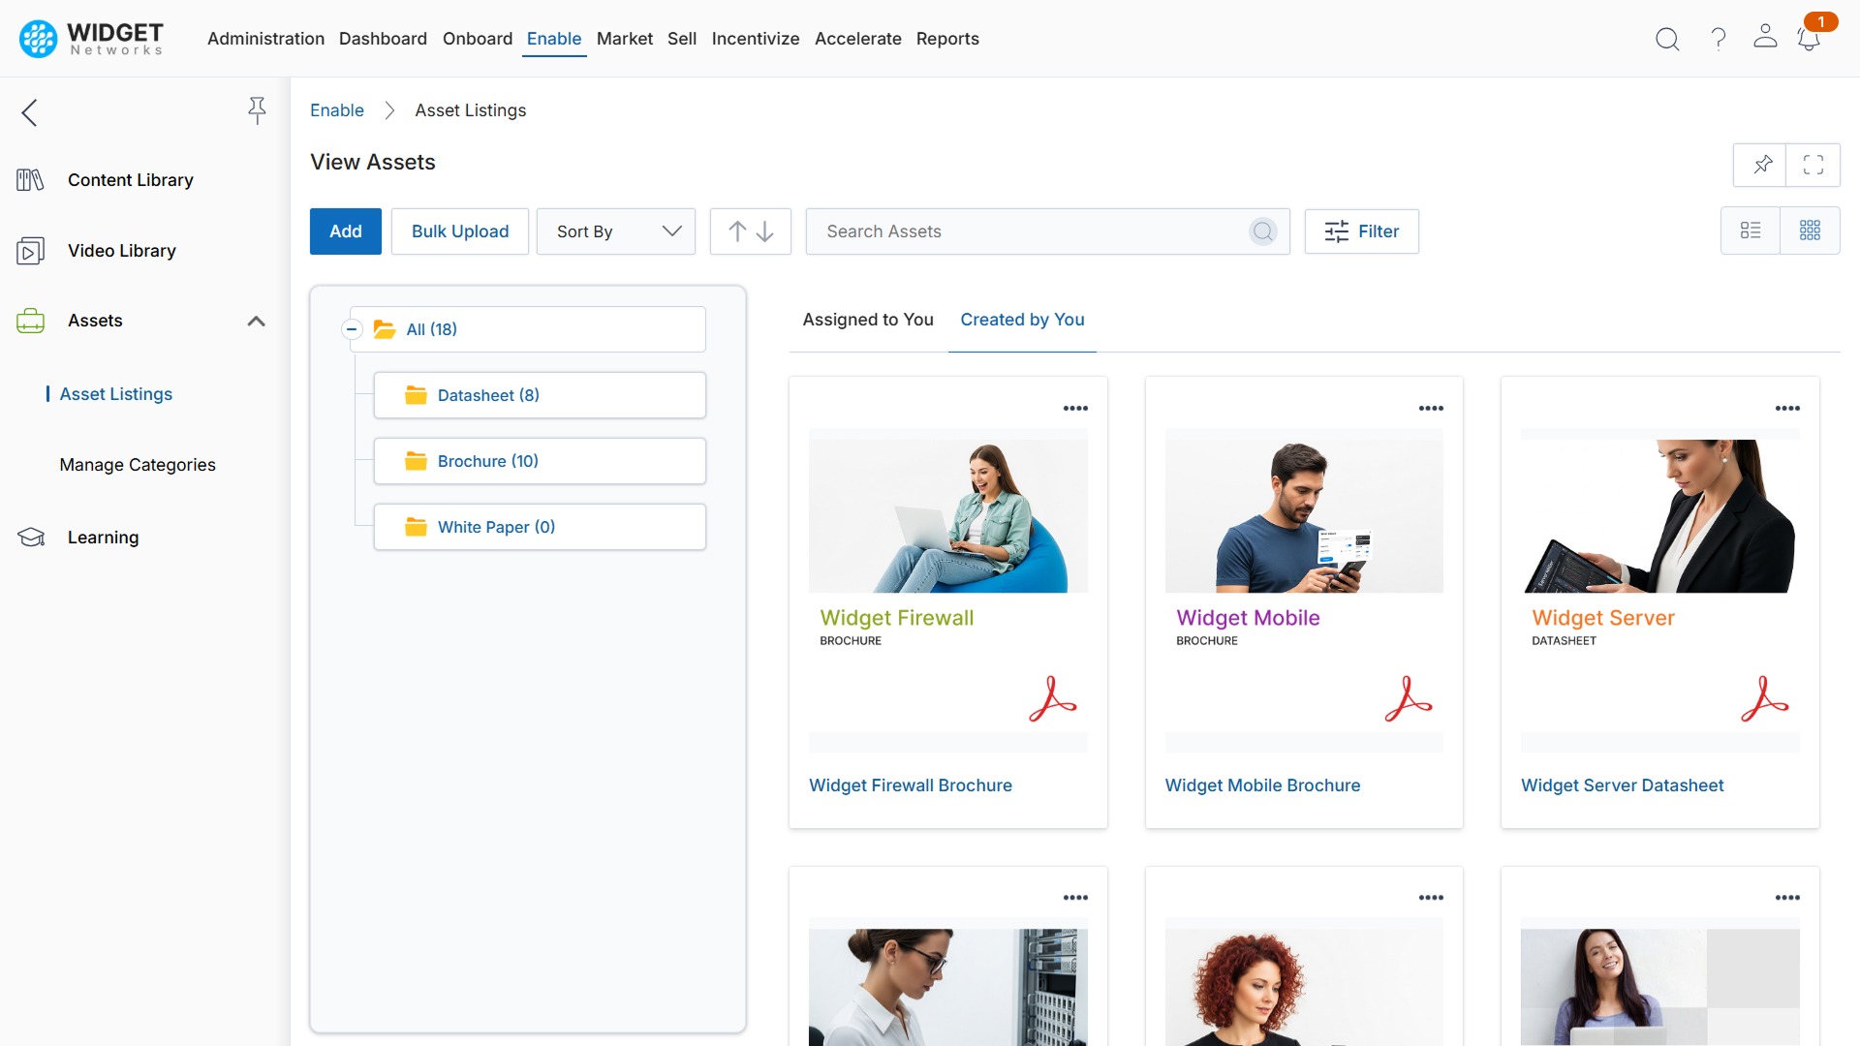Switch to grid view layout
The height and width of the screenshot is (1046, 1860).
click(1812, 231)
